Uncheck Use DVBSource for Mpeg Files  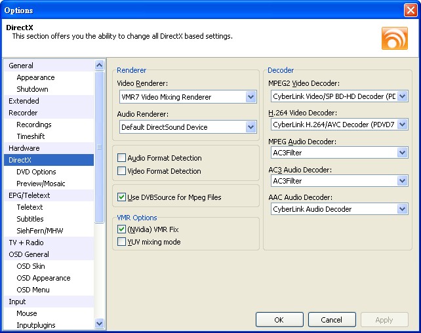pyautogui.click(x=121, y=197)
